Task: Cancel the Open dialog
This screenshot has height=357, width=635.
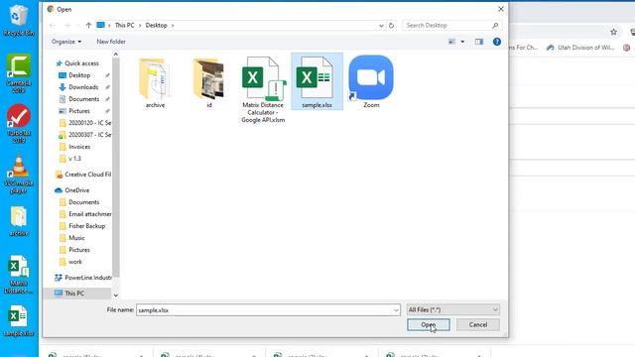Action: pyautogui.click(x=478, y=324)
